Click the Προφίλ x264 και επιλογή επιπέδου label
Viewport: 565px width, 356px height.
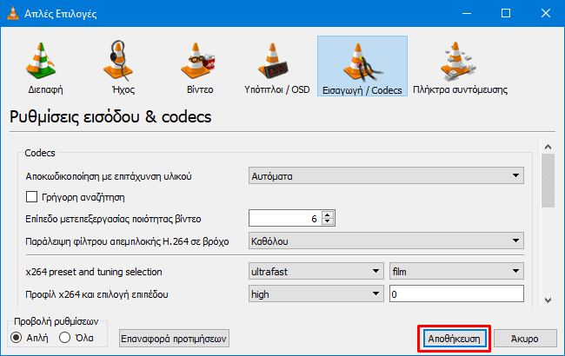point(96,294)
